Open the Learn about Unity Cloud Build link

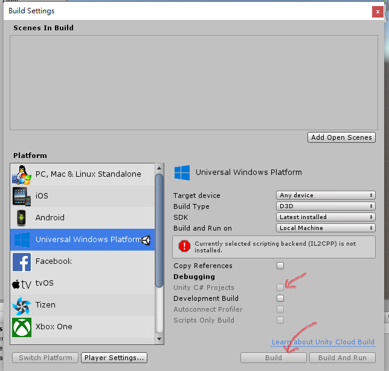pyautogui.click(x=323, y=342)
